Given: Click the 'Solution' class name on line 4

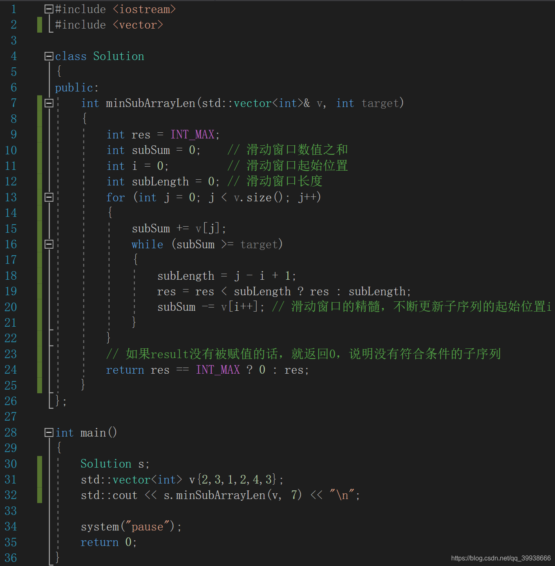Looking at the screenshot, I should (x=119, y=56).
